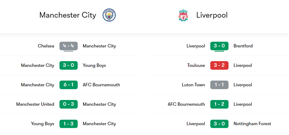Open the Liverpool 3 - 0 Brentford score

coord(219,46)
